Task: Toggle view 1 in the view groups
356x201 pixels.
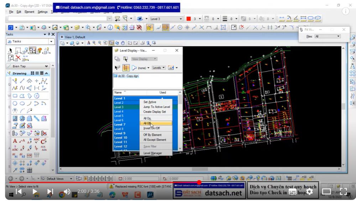Action: click(x=85, y=179)
